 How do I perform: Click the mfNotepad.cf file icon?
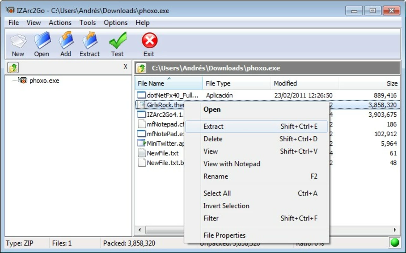[142, 124]
